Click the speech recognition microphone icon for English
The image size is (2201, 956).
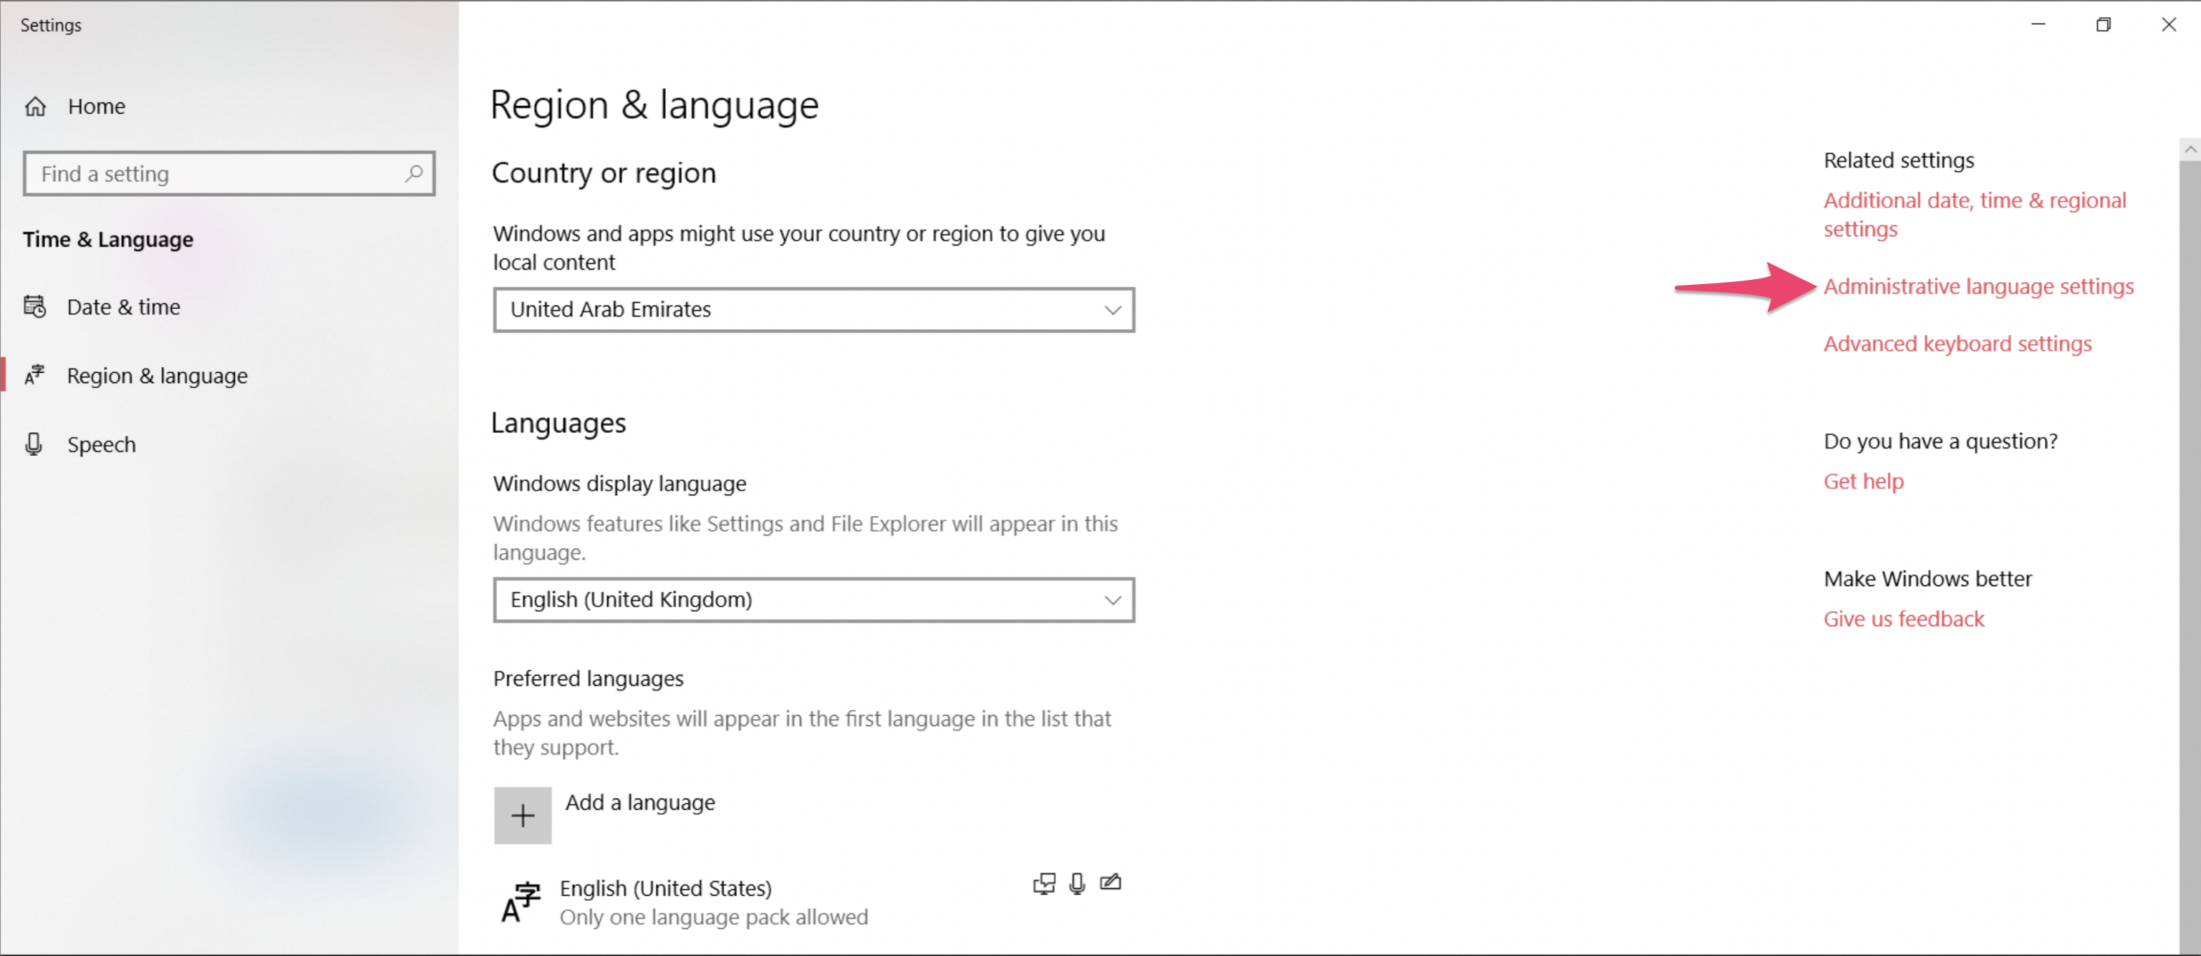(1078, 884)
